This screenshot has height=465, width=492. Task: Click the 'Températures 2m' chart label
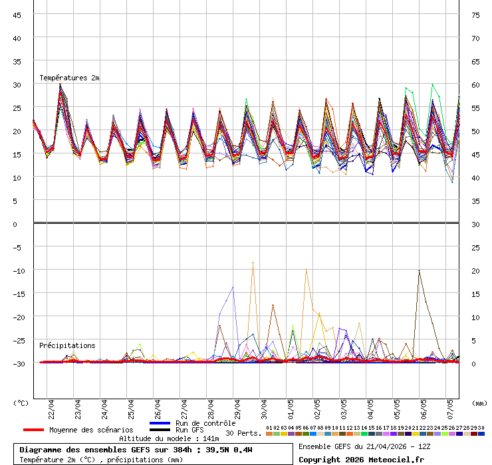pos(69,78)
